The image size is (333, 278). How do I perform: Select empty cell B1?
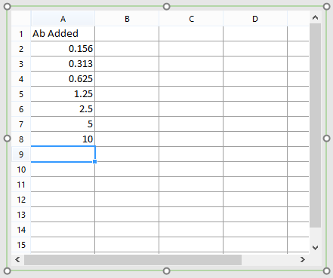tap(127, 34)
